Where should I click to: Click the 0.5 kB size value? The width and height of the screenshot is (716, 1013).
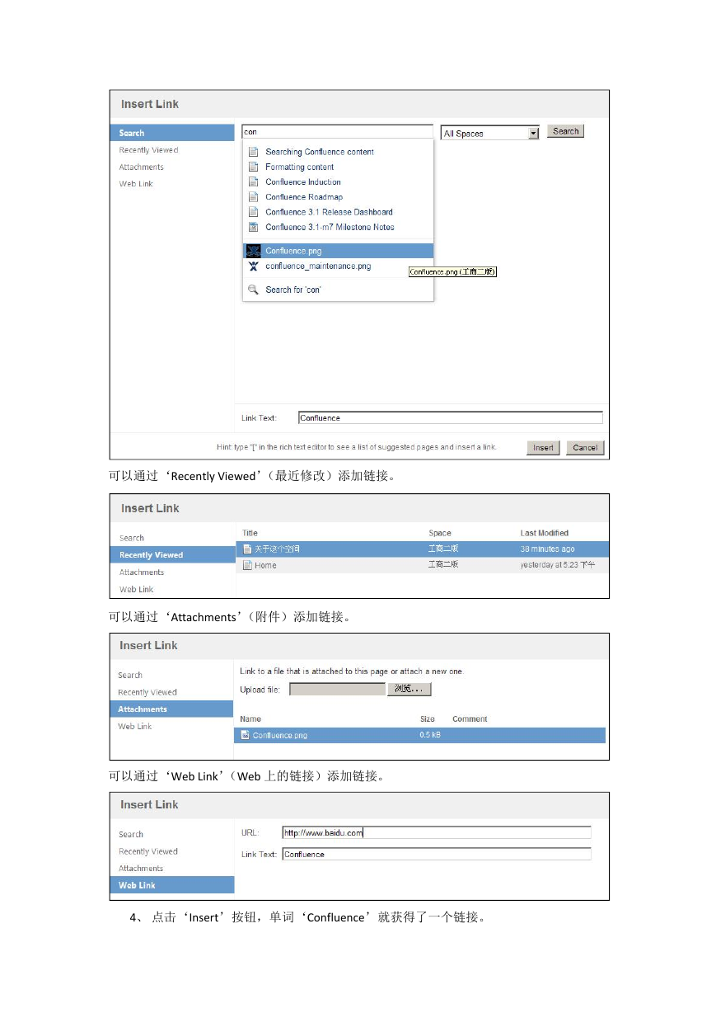430,735
